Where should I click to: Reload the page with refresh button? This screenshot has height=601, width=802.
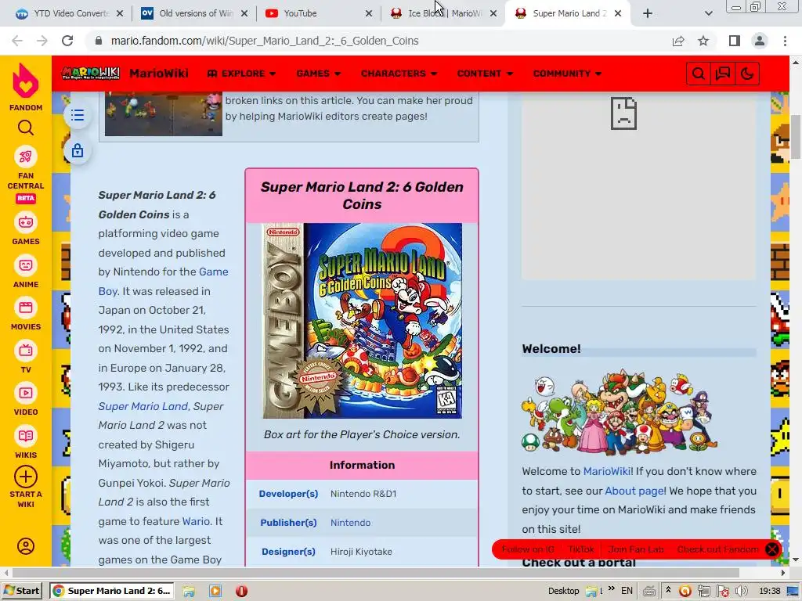tap(67, 41)
